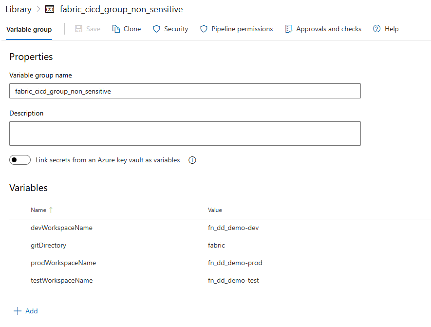Click the Security shield icon
The image size is (431, 327).
tap(156, 29)
